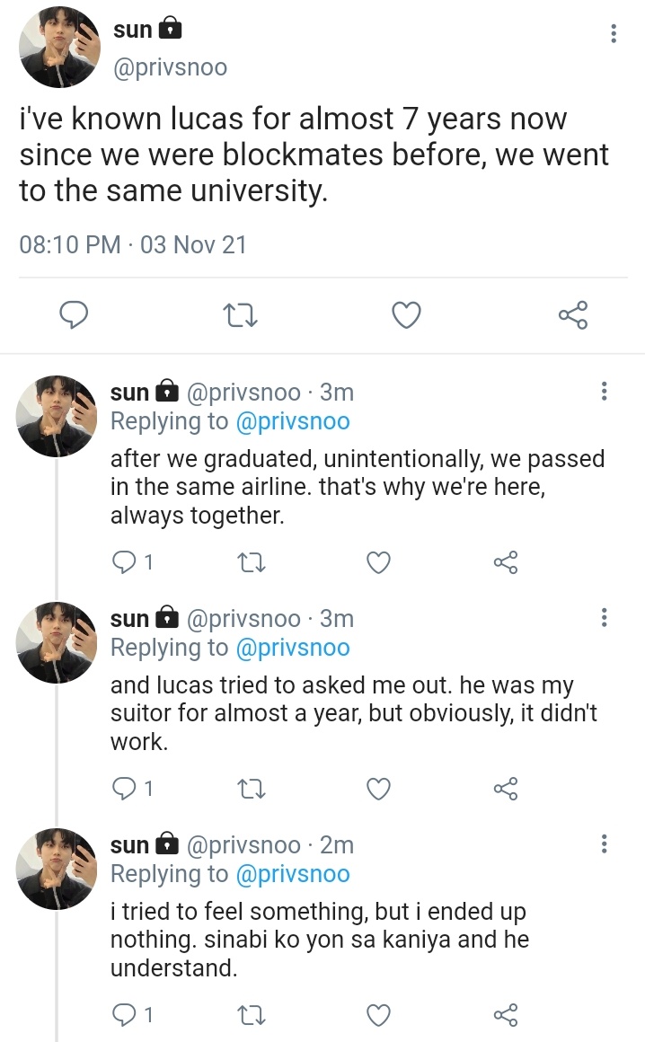This screenshot has width=645, height=1042.
Task: Open the @privsnoo link in the first reply
Action: (x=293, y=421)
